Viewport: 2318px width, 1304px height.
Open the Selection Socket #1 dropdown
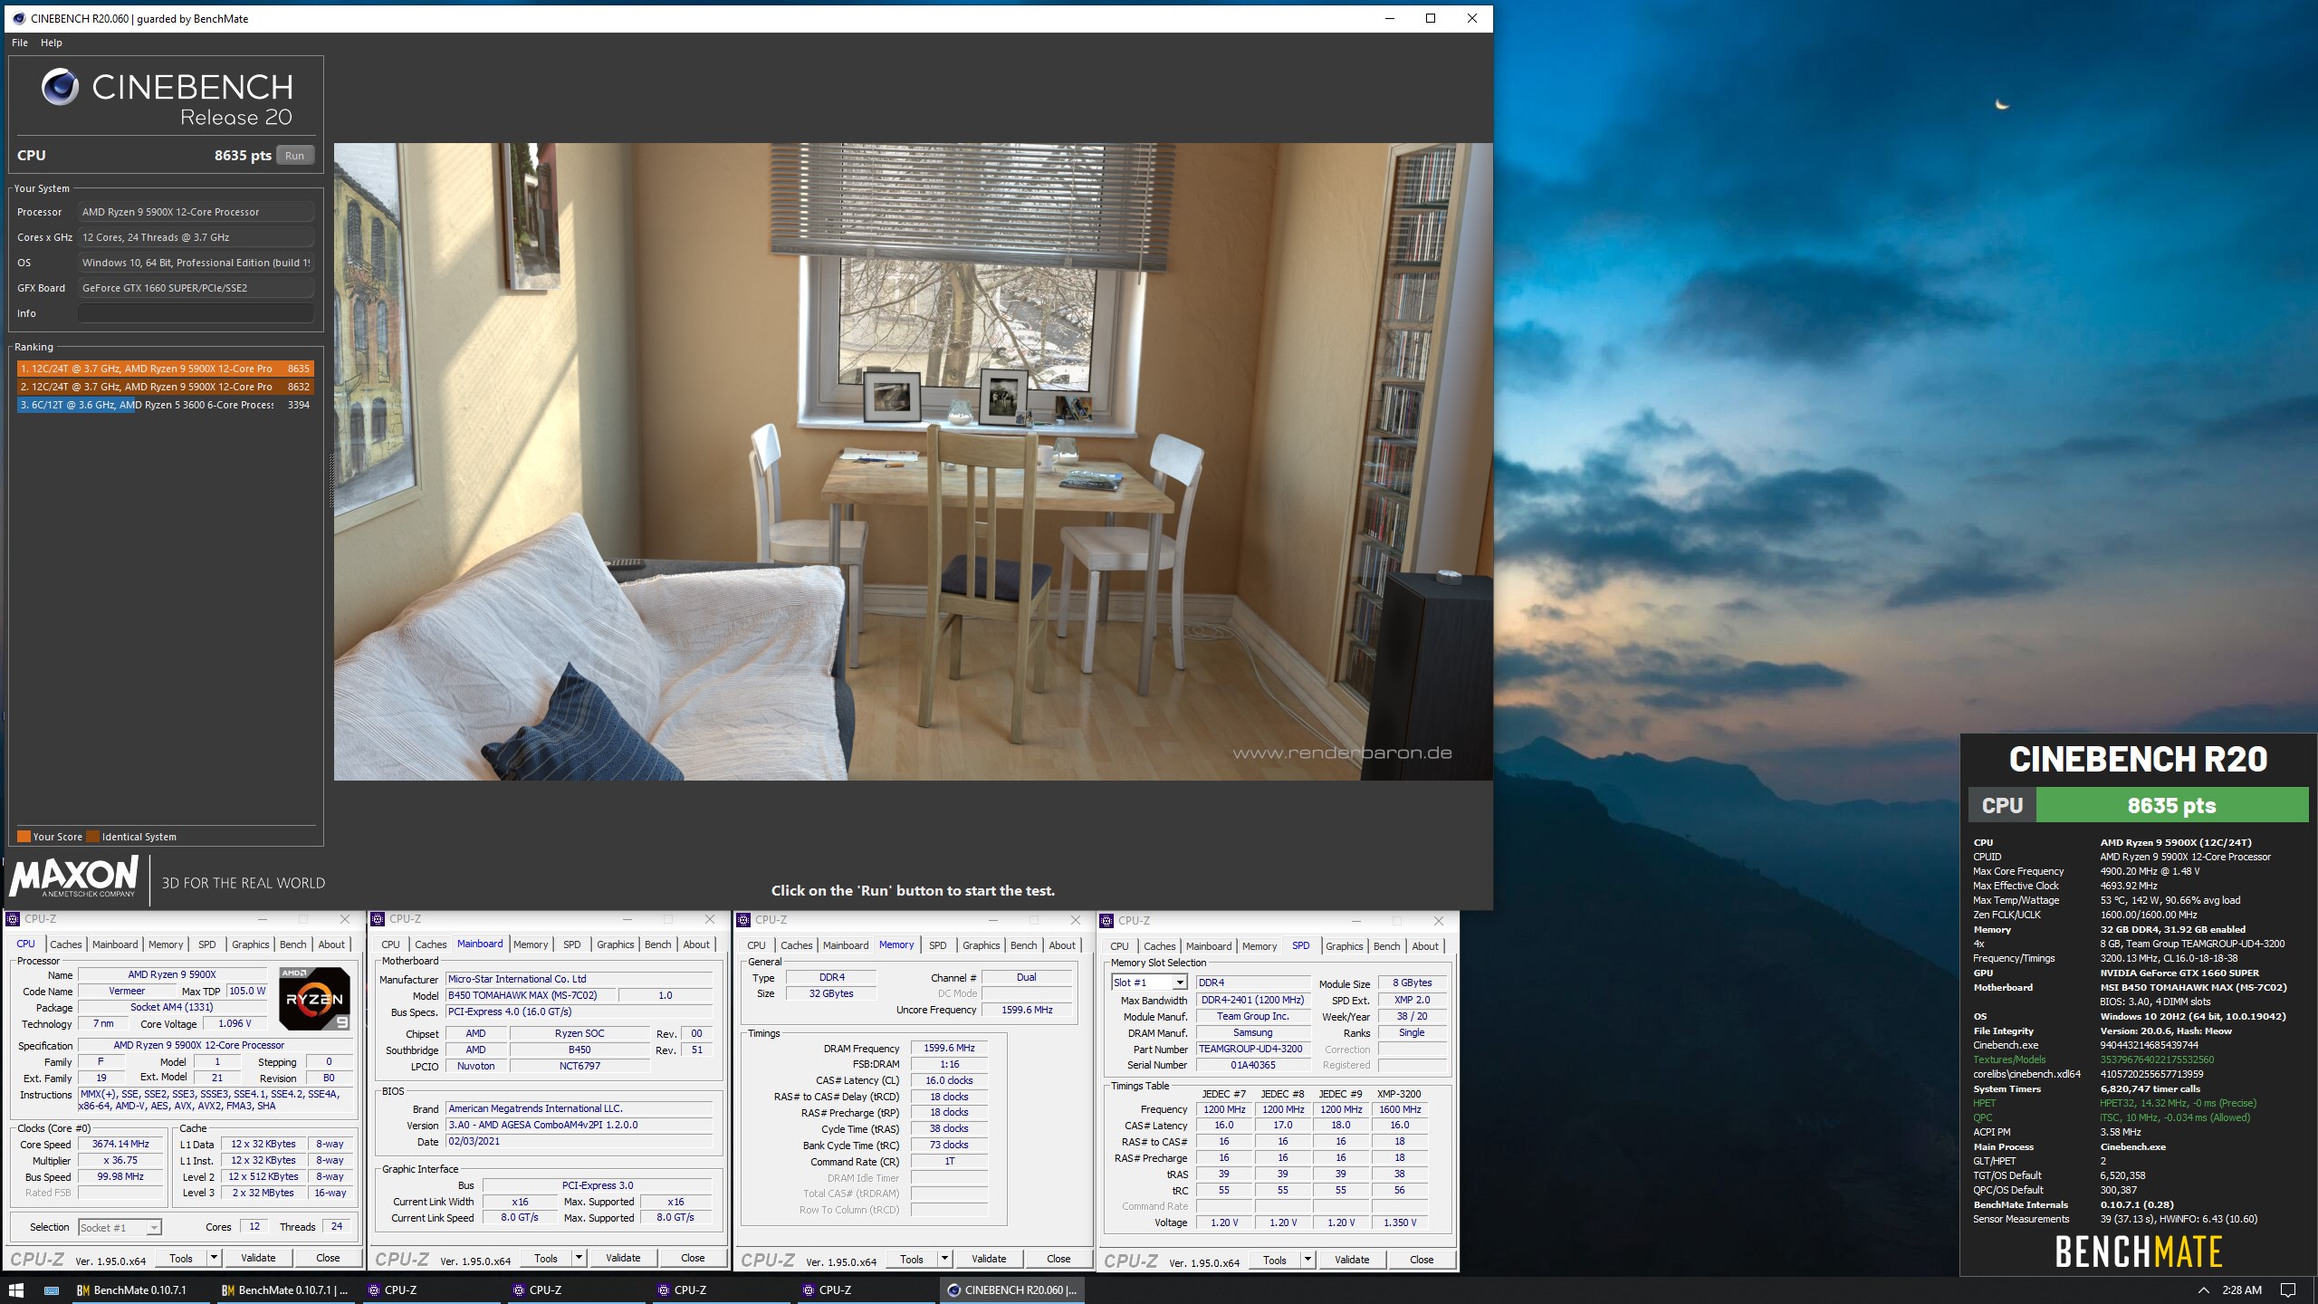click(x=154, y=1228)
